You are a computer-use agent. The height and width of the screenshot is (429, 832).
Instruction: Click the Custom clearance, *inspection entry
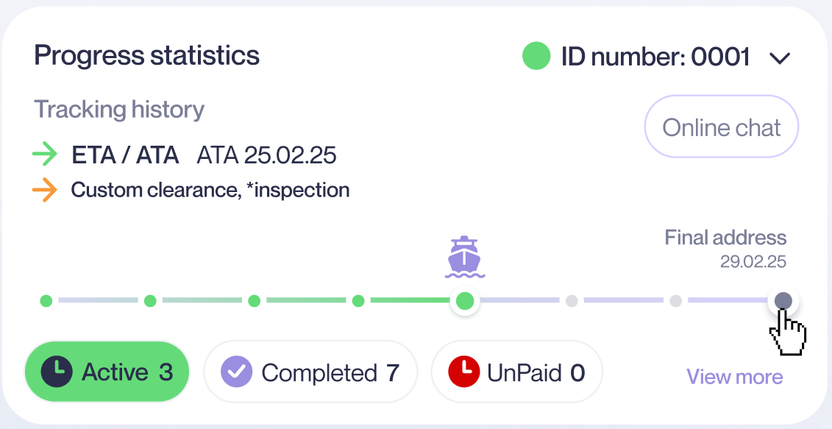(210, 191)
